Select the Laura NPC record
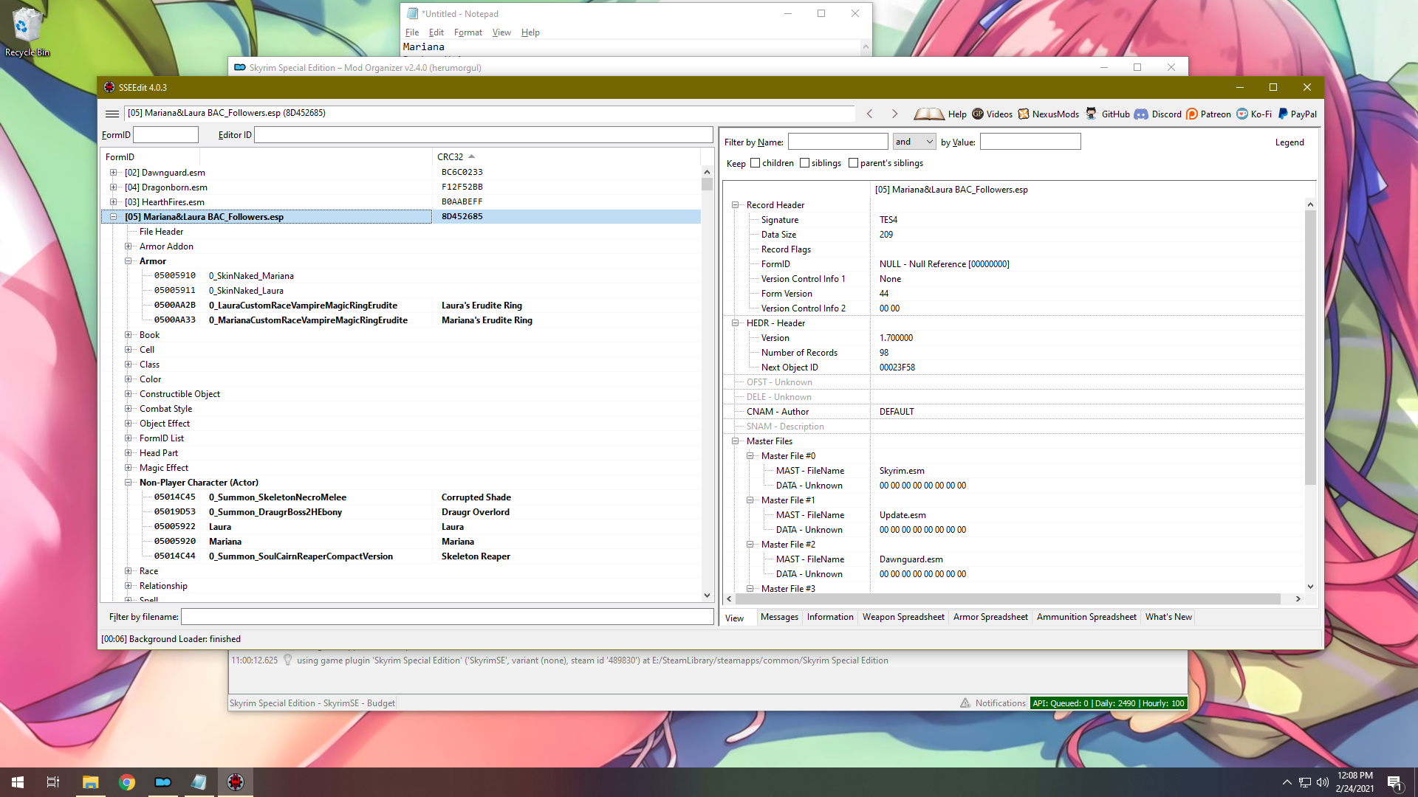This screenshot has width=1418, height=797. click(402, 527)
